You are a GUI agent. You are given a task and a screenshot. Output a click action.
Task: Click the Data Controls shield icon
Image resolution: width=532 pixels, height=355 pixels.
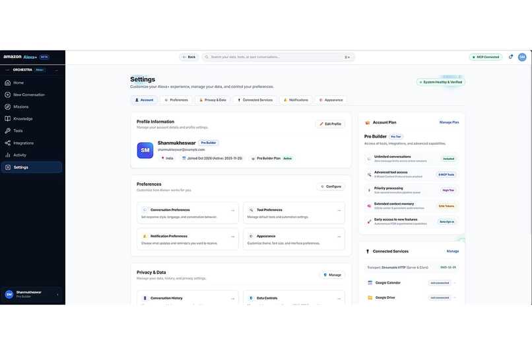[251, 298]
